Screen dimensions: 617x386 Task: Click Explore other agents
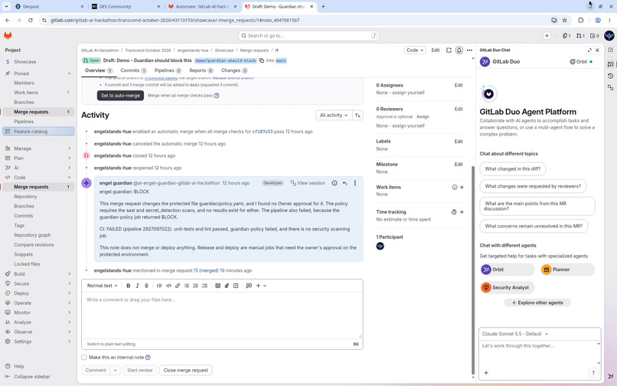[537, 303]
